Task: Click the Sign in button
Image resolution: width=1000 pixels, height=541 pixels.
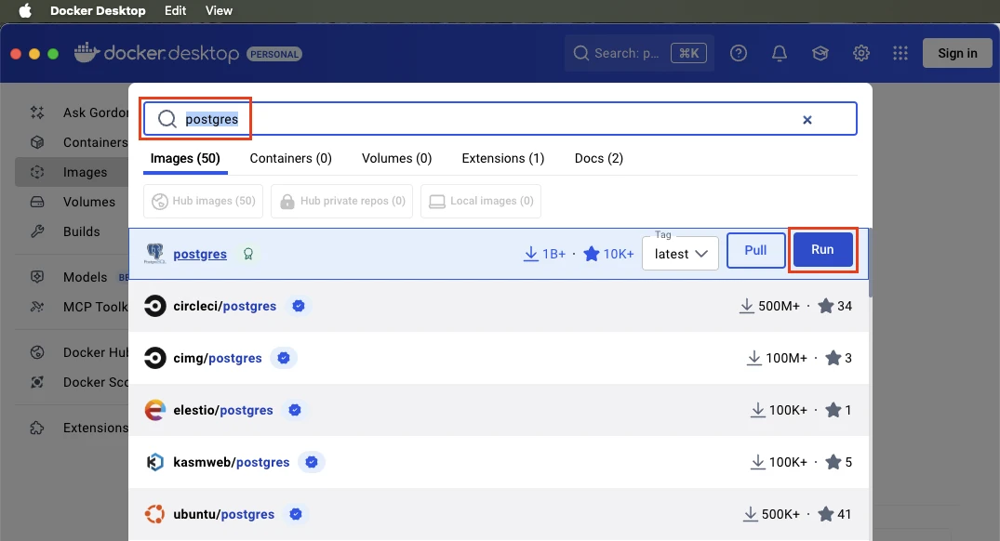Action: point(957,54)
